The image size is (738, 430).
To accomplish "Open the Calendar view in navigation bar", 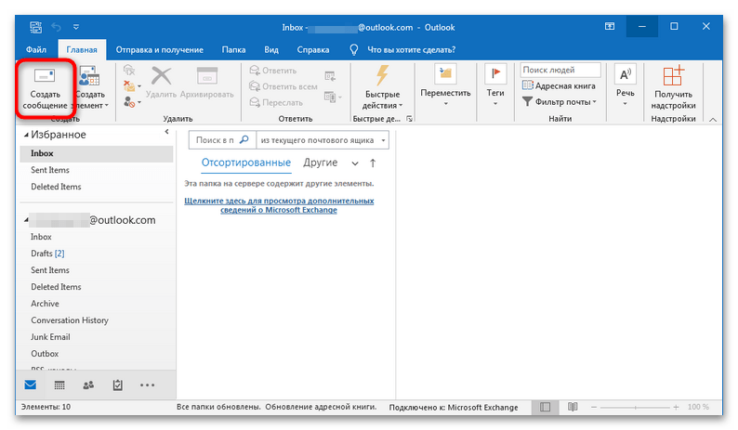I will pos(59,384).
